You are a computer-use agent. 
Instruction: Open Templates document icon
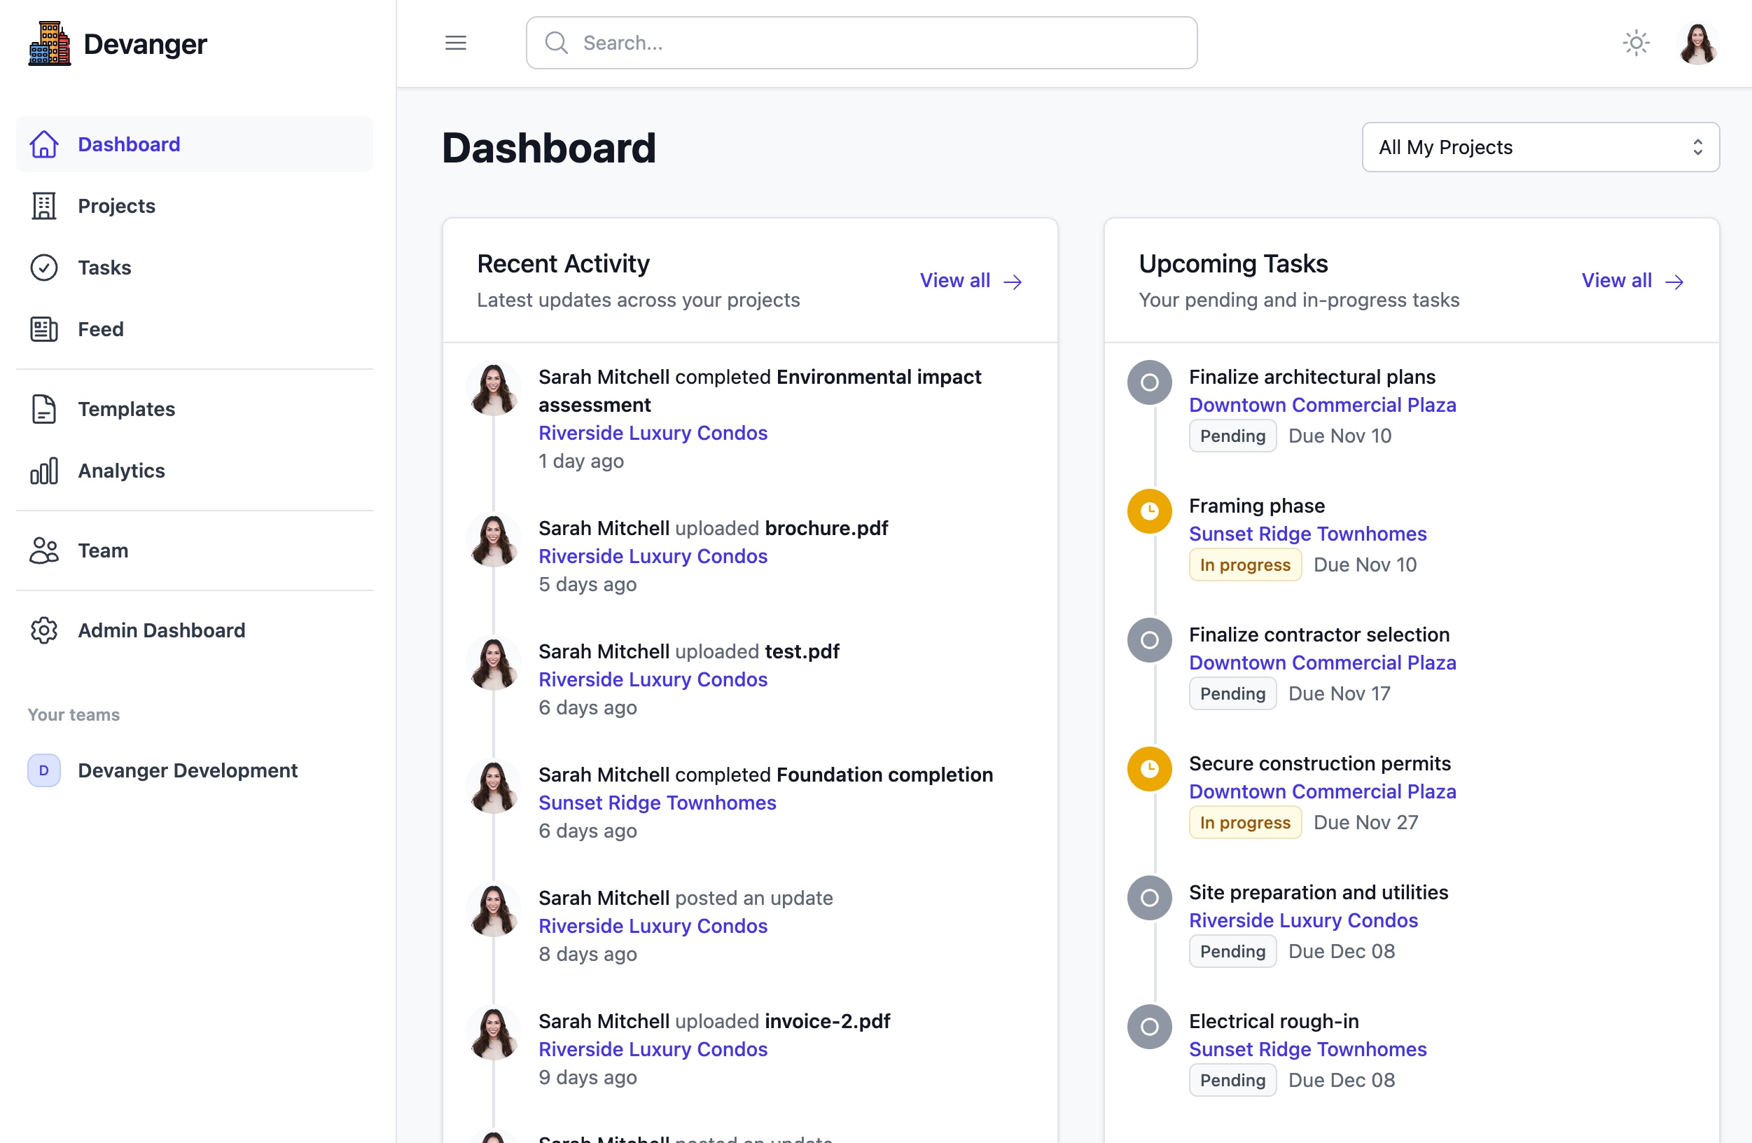[43, 409]
